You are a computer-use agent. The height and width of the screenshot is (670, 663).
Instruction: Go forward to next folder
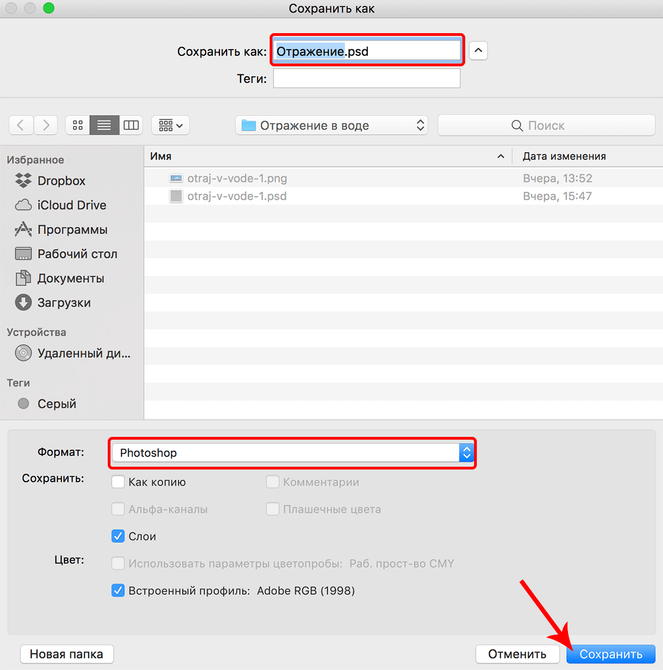point(46,125)
